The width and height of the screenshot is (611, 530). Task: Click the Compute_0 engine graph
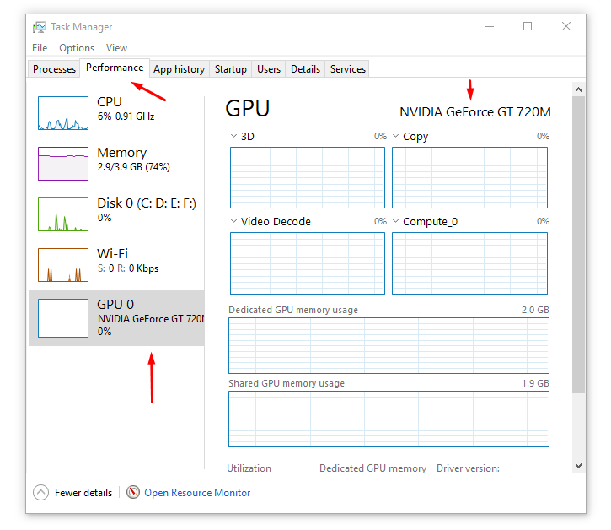pyautogui.click(x=469, y=263)
